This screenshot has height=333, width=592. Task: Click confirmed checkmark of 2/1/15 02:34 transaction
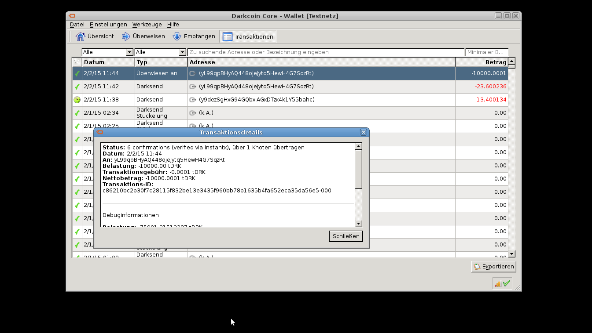pyautogui.click(x=77, y=113)
